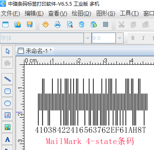Open the 编辑(E) menu
Image resolution: width=154 pixels, height=150 pixels.
click(x=34, y=14)
